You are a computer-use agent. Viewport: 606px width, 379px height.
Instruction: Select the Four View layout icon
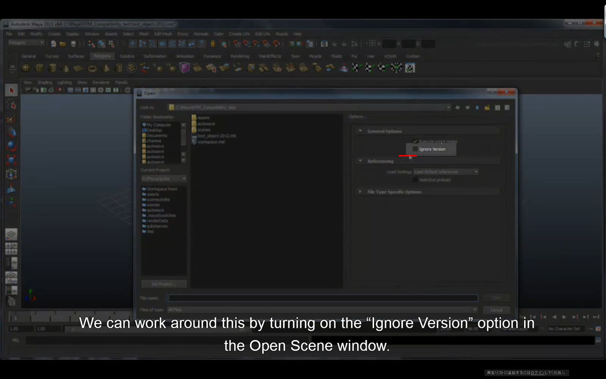[11, 249]
